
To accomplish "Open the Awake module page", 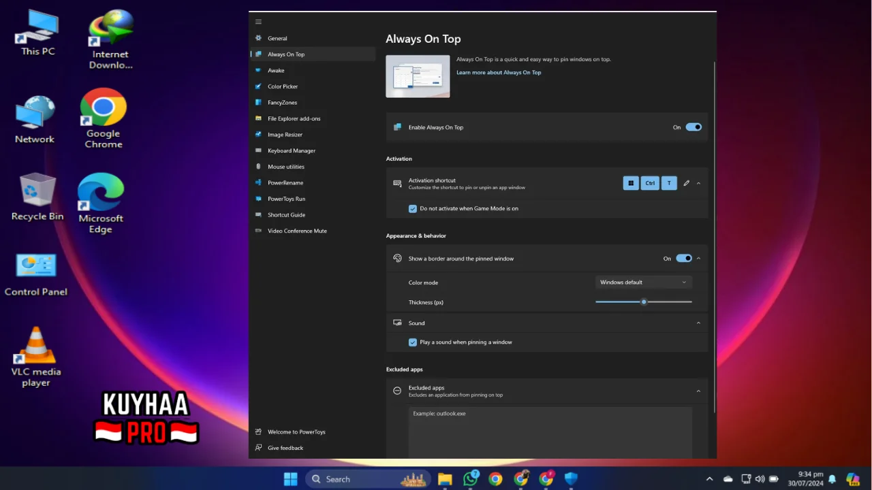I will pos(313,70).
